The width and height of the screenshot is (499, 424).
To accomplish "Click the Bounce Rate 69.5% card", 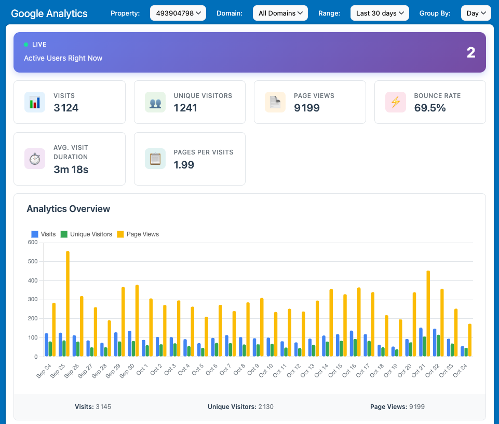I will click(x=430, y=102).
